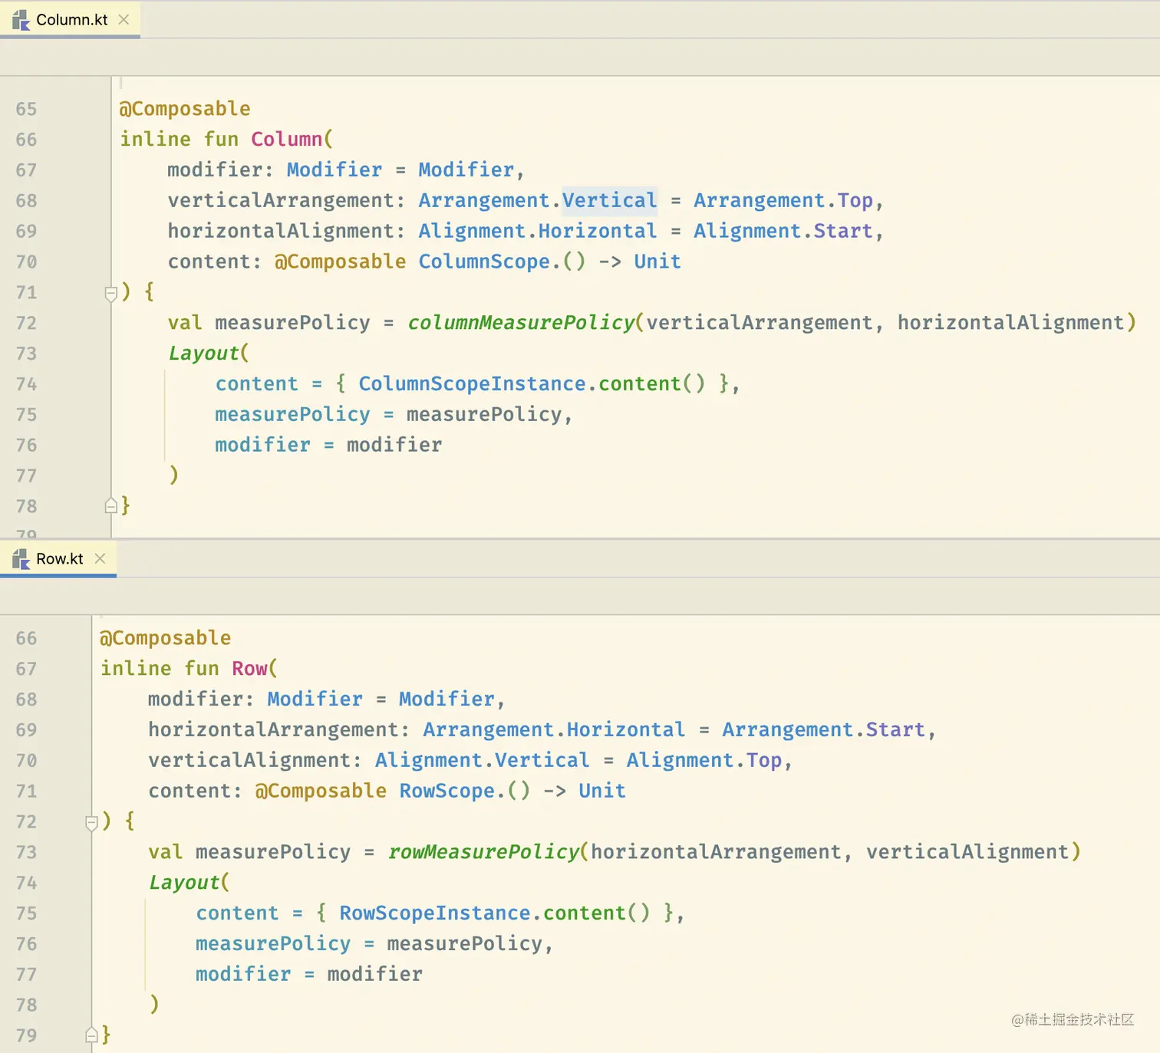Click 'ColumnScope' type in content parameter
The height and width of the screenshot is (1053, 1160).
[484, 262]
